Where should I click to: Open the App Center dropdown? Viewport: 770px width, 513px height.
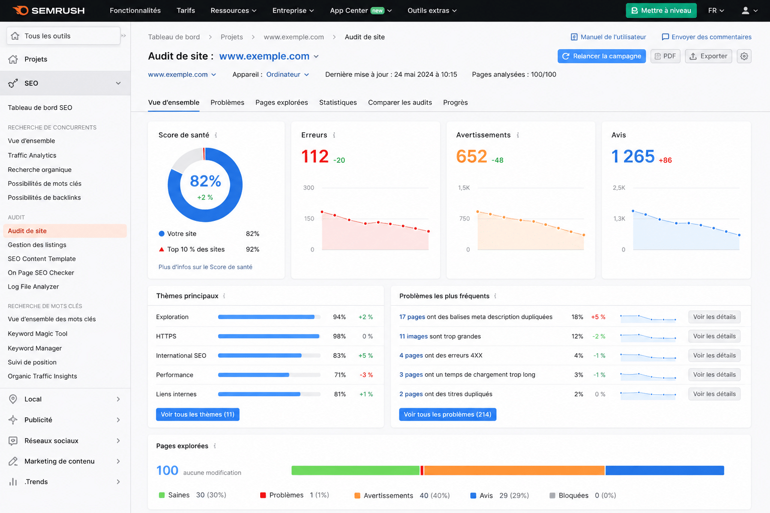(361, 11)
